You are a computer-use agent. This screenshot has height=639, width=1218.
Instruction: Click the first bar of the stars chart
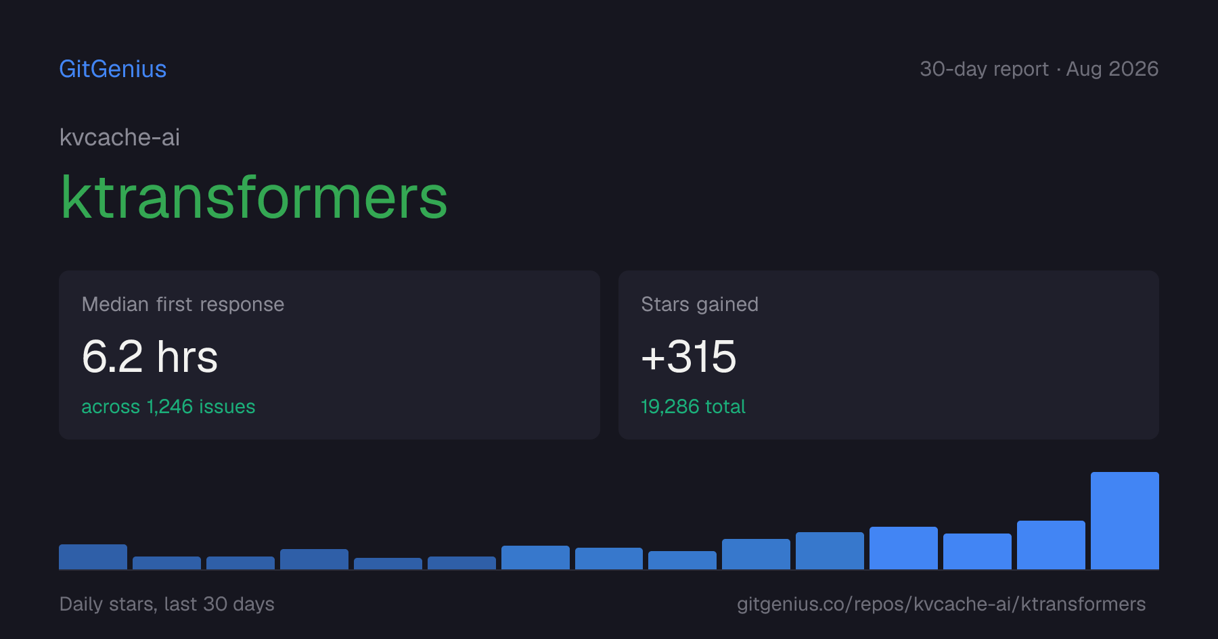pyautogui.click(x=93, y=557)
